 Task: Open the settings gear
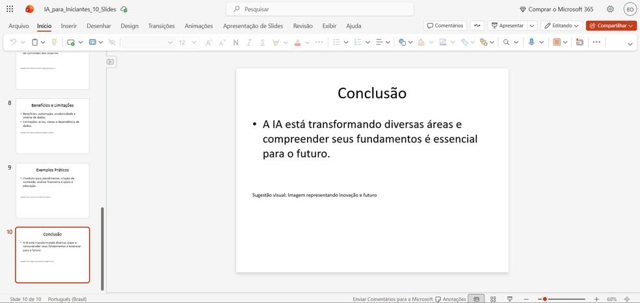(x=610, y=9)
